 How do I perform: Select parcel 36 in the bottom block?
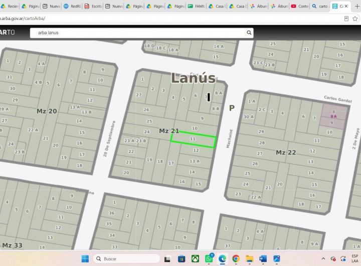pyautogui.click(x=112, y=213)
